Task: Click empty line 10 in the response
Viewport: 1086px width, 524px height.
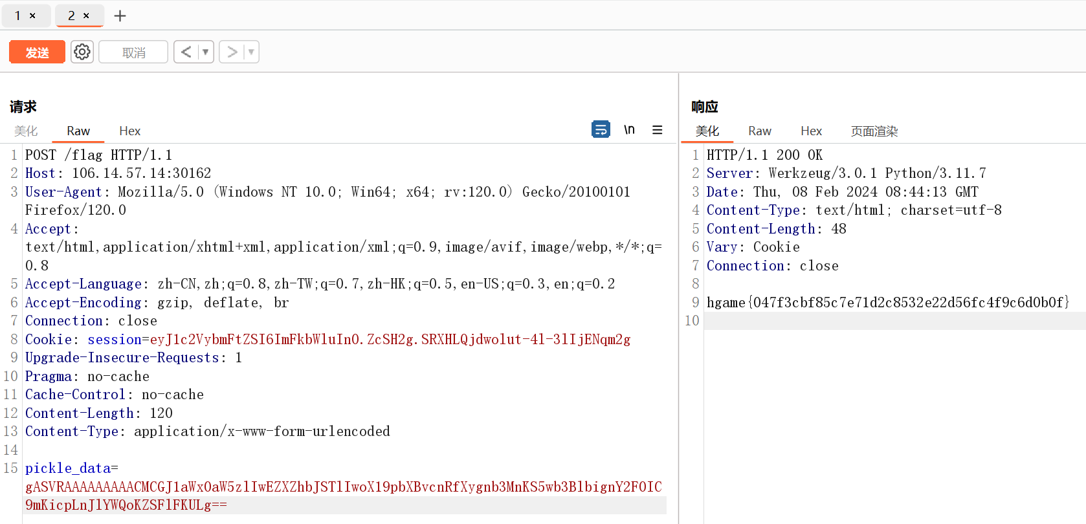Action: click(x=894, y=321)
